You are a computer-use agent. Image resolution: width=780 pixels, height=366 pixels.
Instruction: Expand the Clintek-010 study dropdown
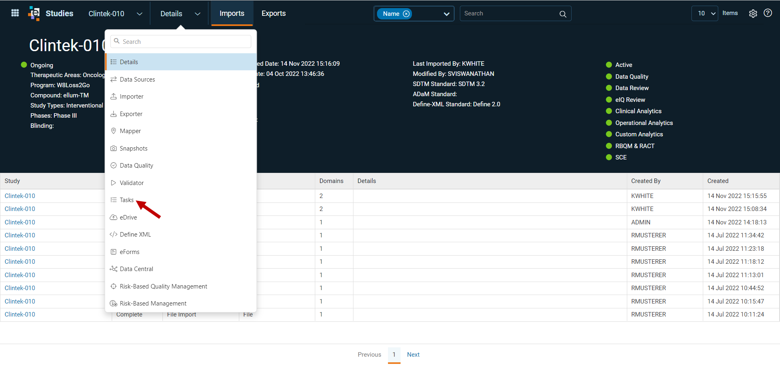139,14
